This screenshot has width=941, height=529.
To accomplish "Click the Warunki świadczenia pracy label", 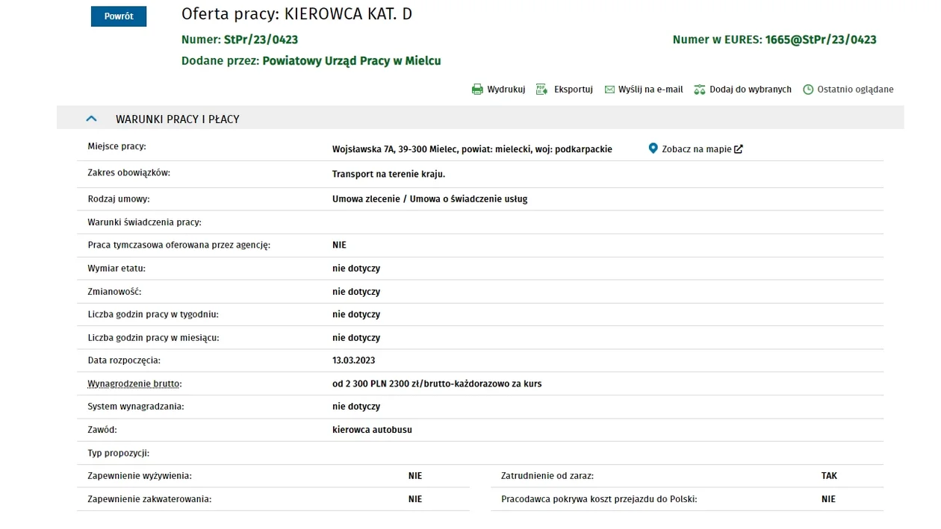I will [144, 222].
